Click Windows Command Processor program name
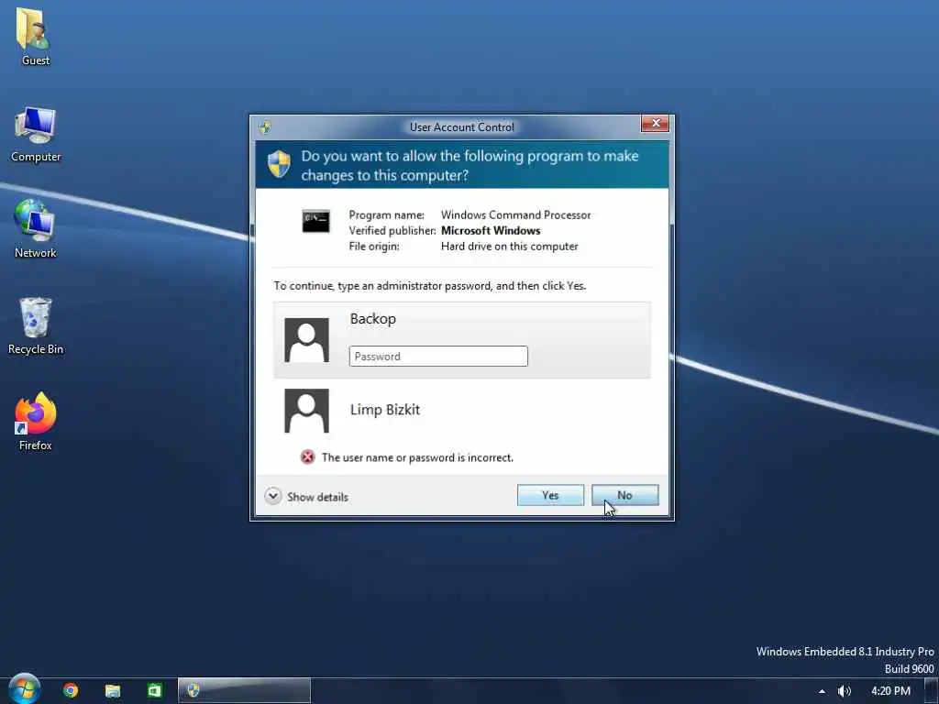This screenshot has width=939, height=704. (x=515, y=214)
